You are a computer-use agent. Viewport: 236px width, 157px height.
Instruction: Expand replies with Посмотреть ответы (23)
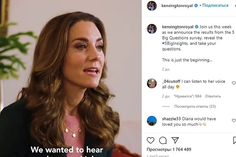tap(195, 106)
